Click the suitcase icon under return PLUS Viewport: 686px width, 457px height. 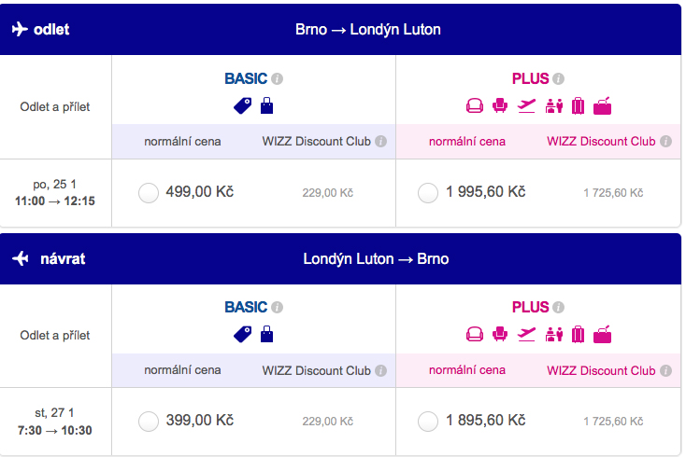[578, 334]
